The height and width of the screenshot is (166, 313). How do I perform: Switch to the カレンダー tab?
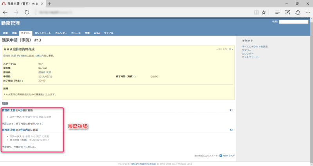point(61,33)
